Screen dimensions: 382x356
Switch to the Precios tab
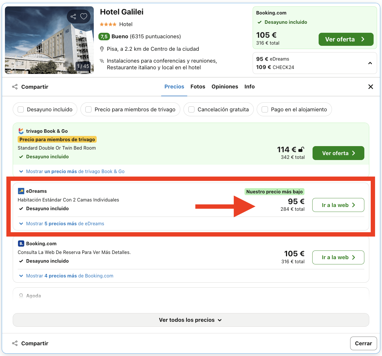(174, 87)
